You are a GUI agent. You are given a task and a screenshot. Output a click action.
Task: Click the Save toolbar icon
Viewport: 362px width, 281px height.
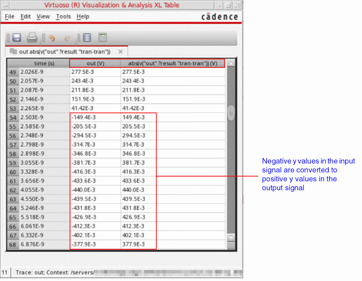coord(17,37)
